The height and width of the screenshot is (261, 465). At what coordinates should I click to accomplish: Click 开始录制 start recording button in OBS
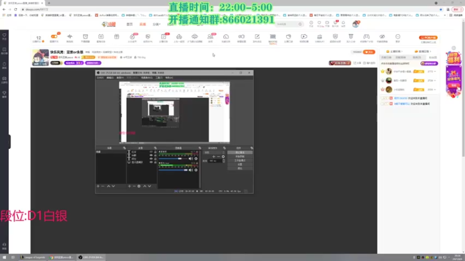tap(240, 157)
